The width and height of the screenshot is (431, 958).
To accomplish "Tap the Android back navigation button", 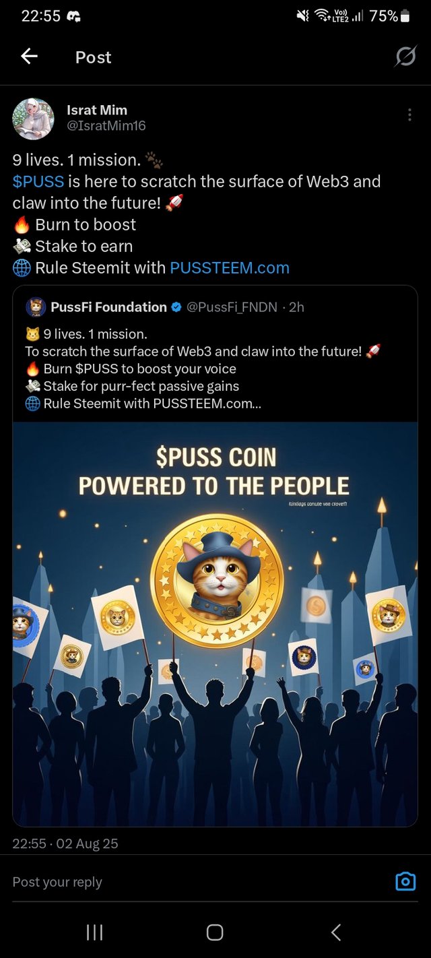I will point(336,932).
